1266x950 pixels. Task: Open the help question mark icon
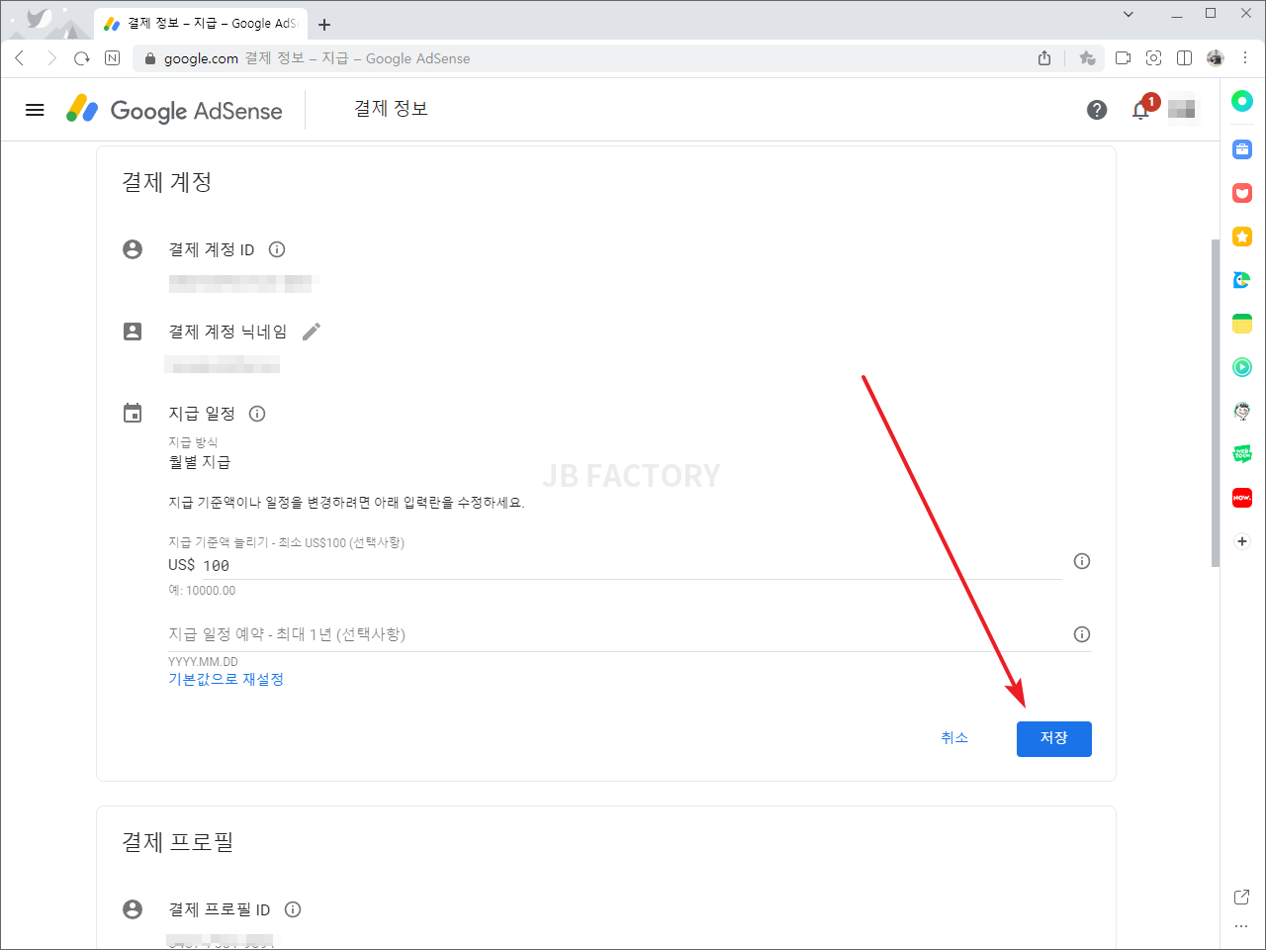pyautogui.click(x=1097, y=110)
